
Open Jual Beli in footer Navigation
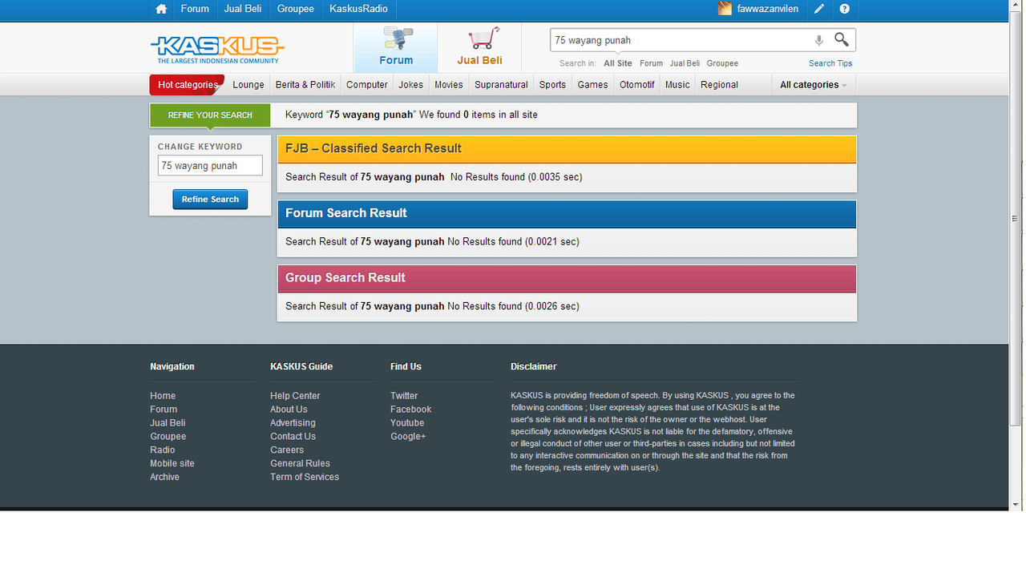168,423
